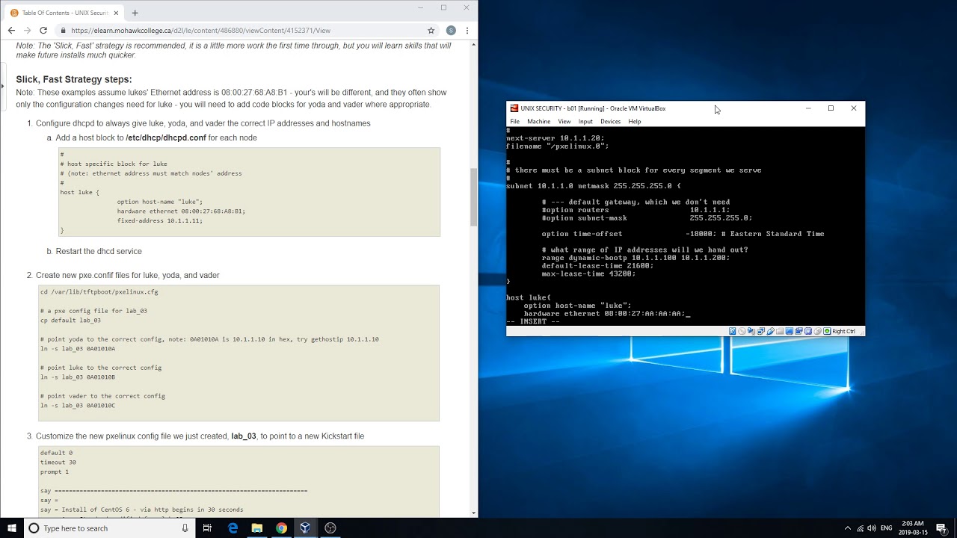Click the mouse integration icon in VirtualBox status bar
The width and height of the screenshot is (957, 538).
[x=818, y=331]
